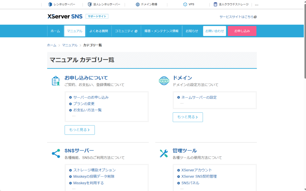Screen dimensions: 306x191
Task: Open the サービスサイトはこちら link
Action: tap(238, 17)
